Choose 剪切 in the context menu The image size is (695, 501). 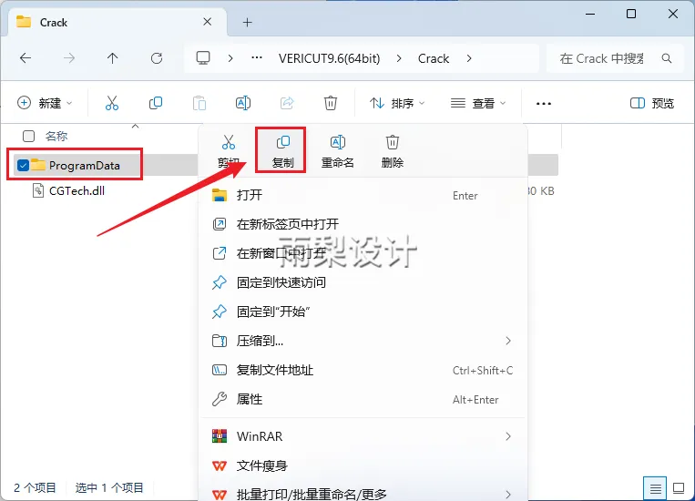click(229, 151)
